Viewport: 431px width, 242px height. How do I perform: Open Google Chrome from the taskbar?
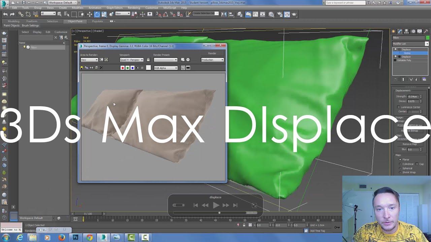pos(89,238)
